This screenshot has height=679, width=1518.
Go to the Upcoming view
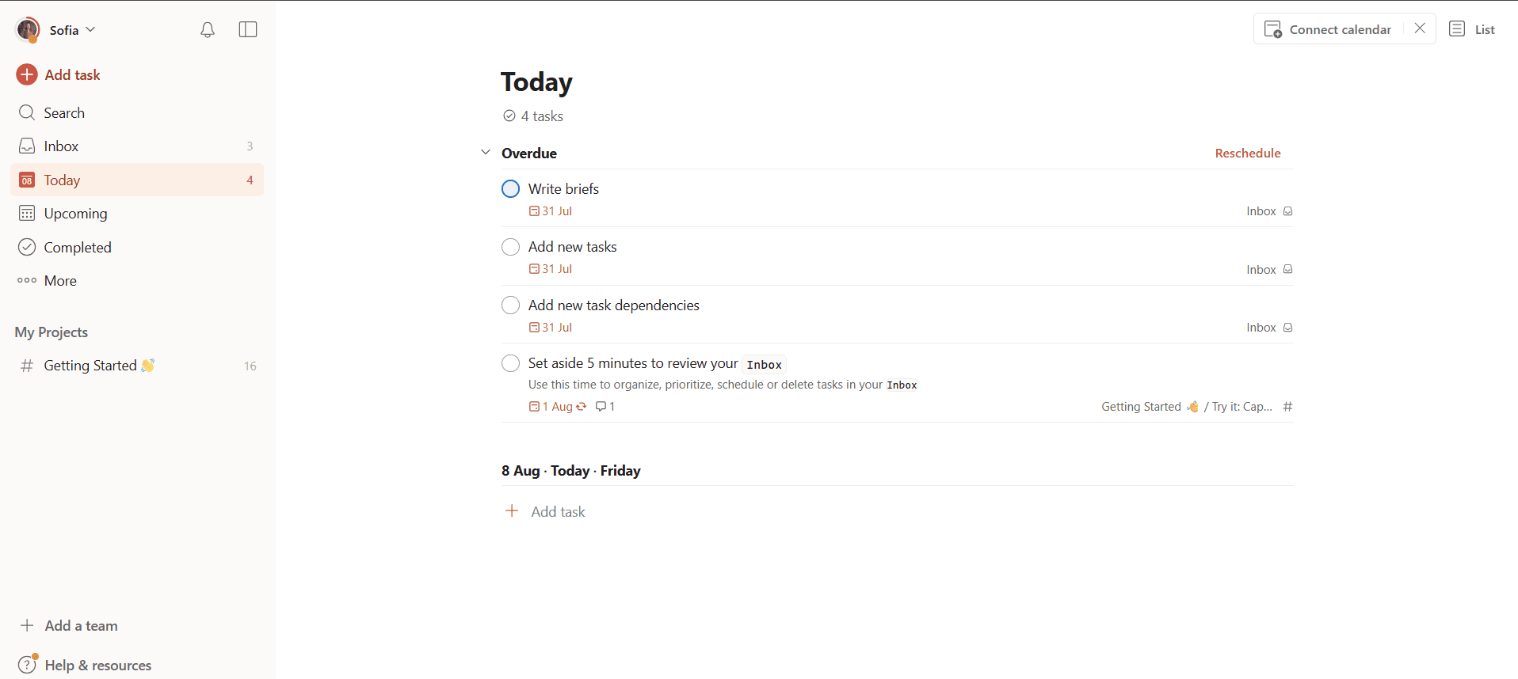tap(75, 214)
